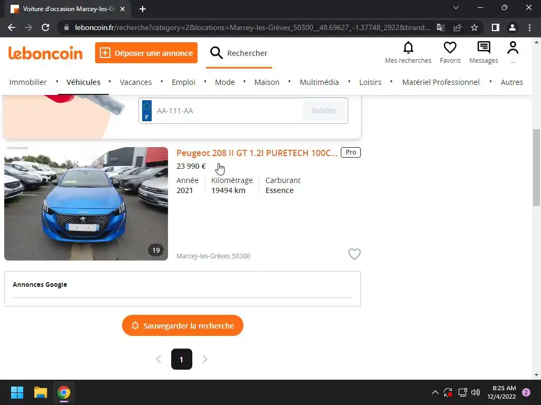Click Sauvegarder la recherche button
541x405 pixels.
[182, 325]
